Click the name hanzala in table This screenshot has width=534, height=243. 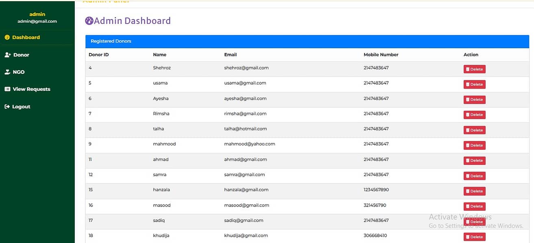(x=161, y=190)
